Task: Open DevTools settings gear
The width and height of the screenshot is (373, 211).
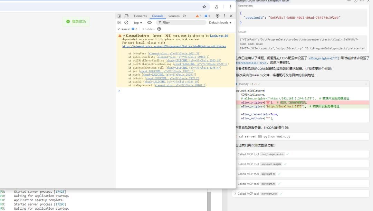Action: point(217,16)
